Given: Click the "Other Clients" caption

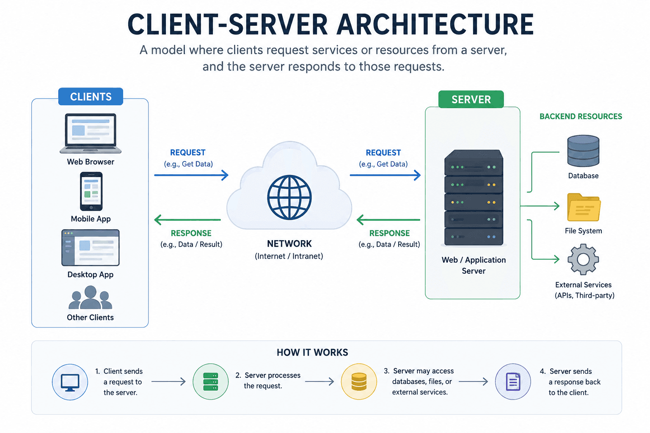Looking at the screenshot, I should (x=90, y=317).
